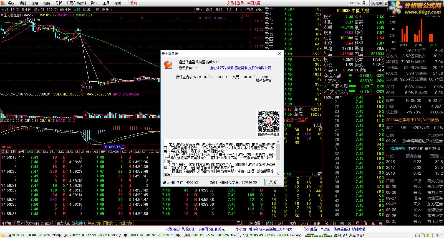
Task: Open the 分析 menu
Action: coord(59,3)
